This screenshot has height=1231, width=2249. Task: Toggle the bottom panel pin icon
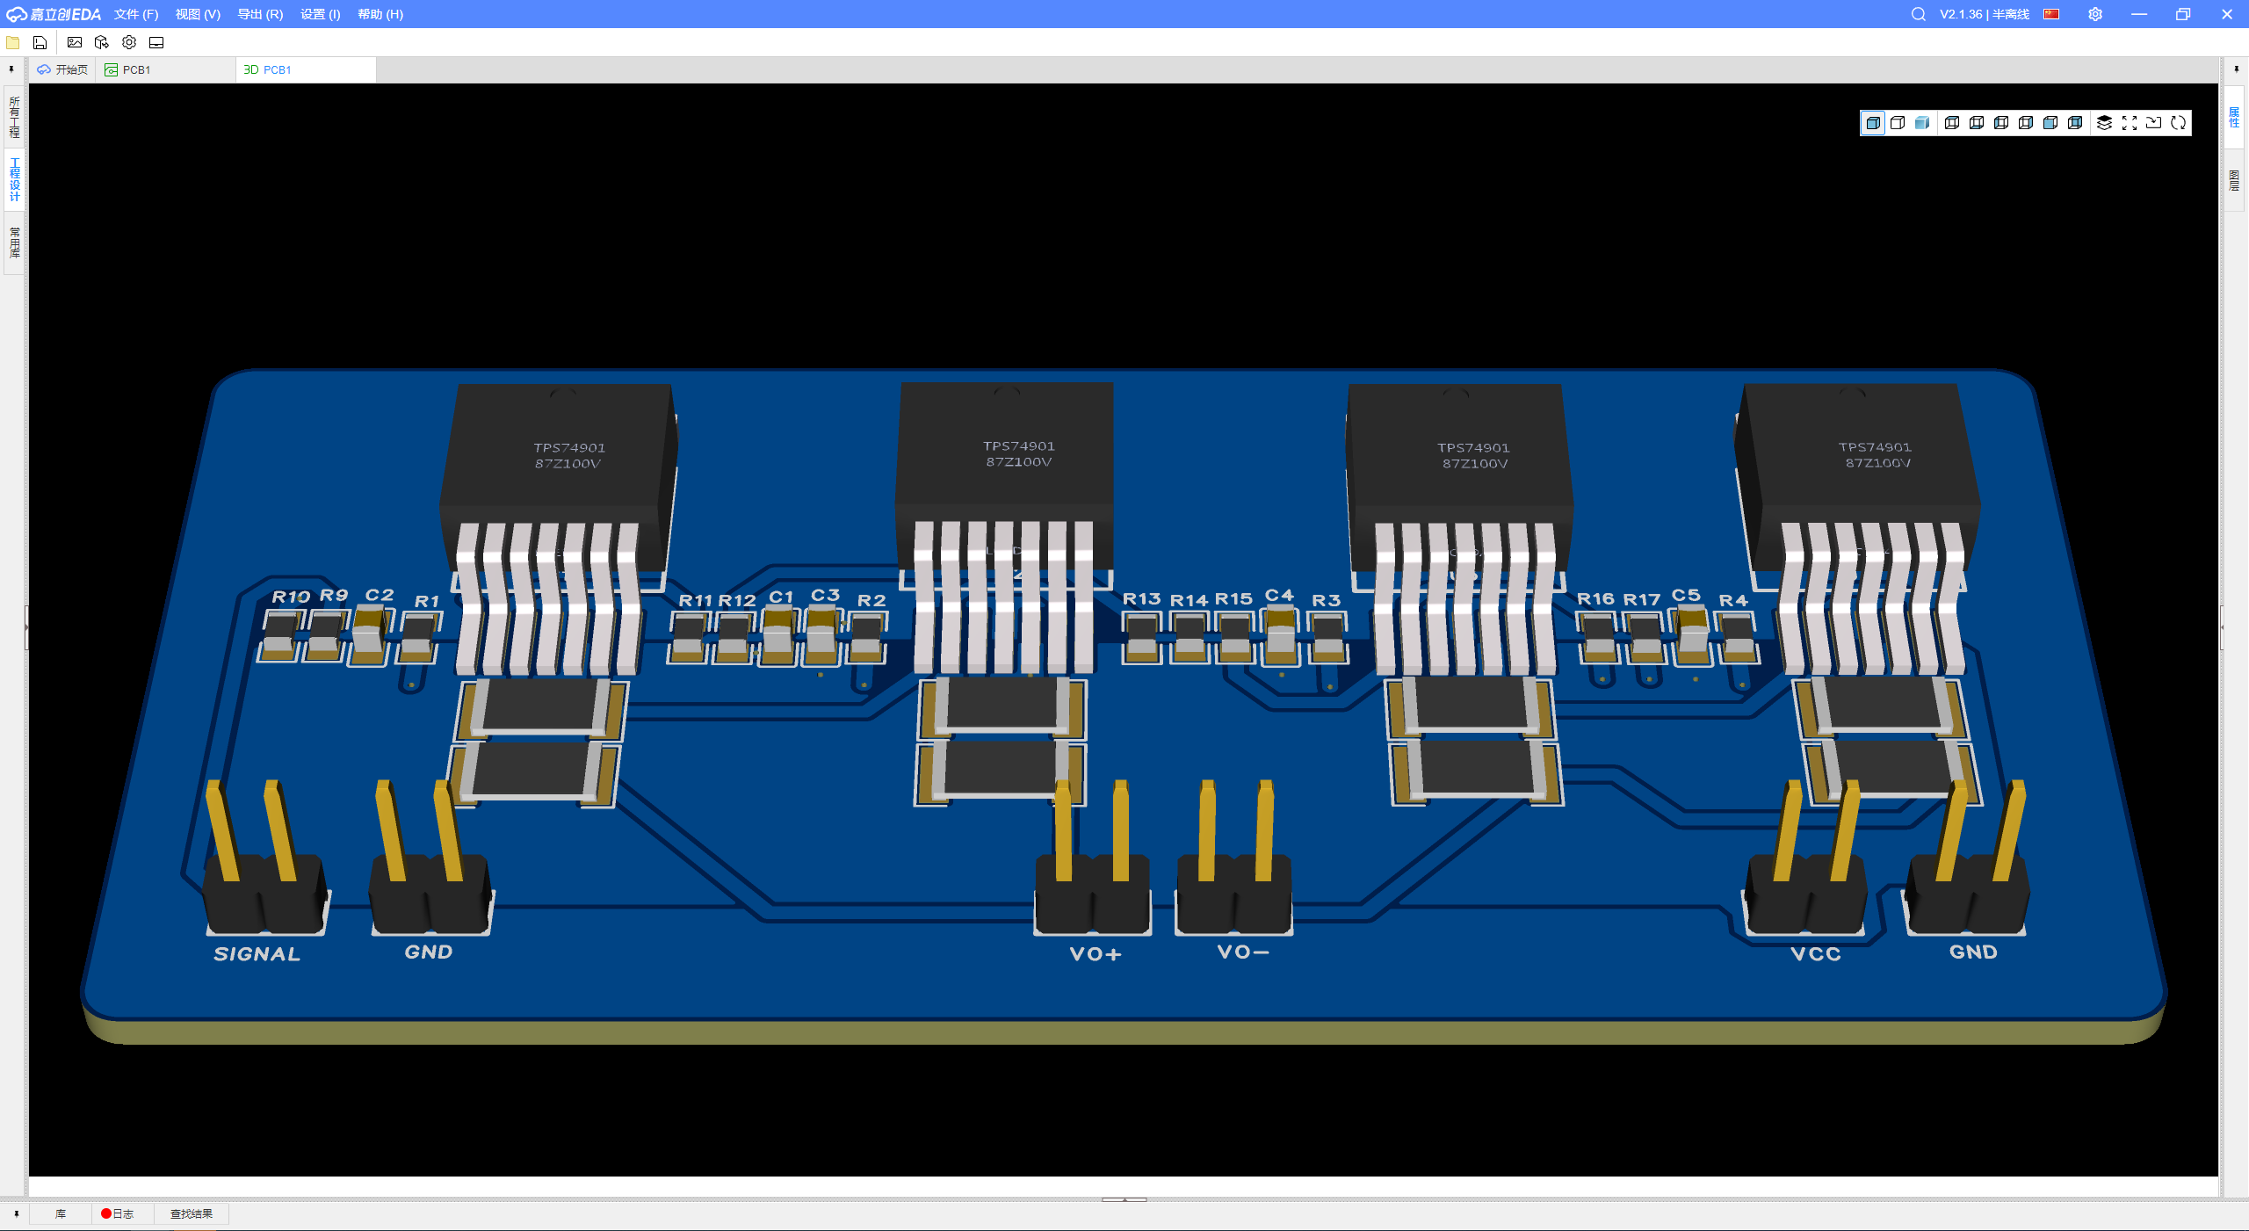click(16, 1213)
